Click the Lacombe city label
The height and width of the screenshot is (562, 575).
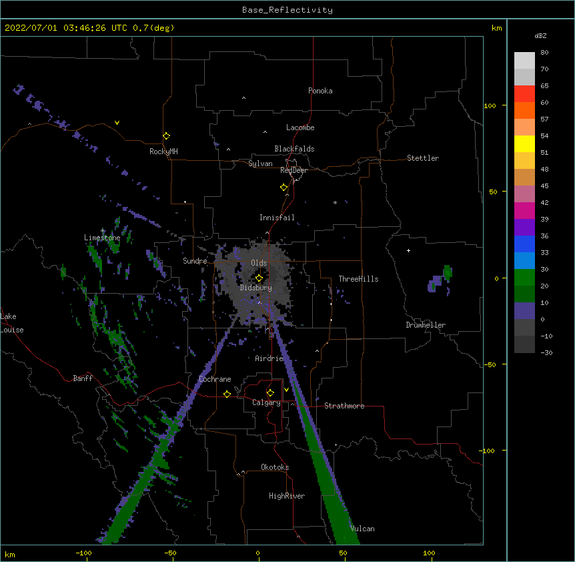[300, 127]
